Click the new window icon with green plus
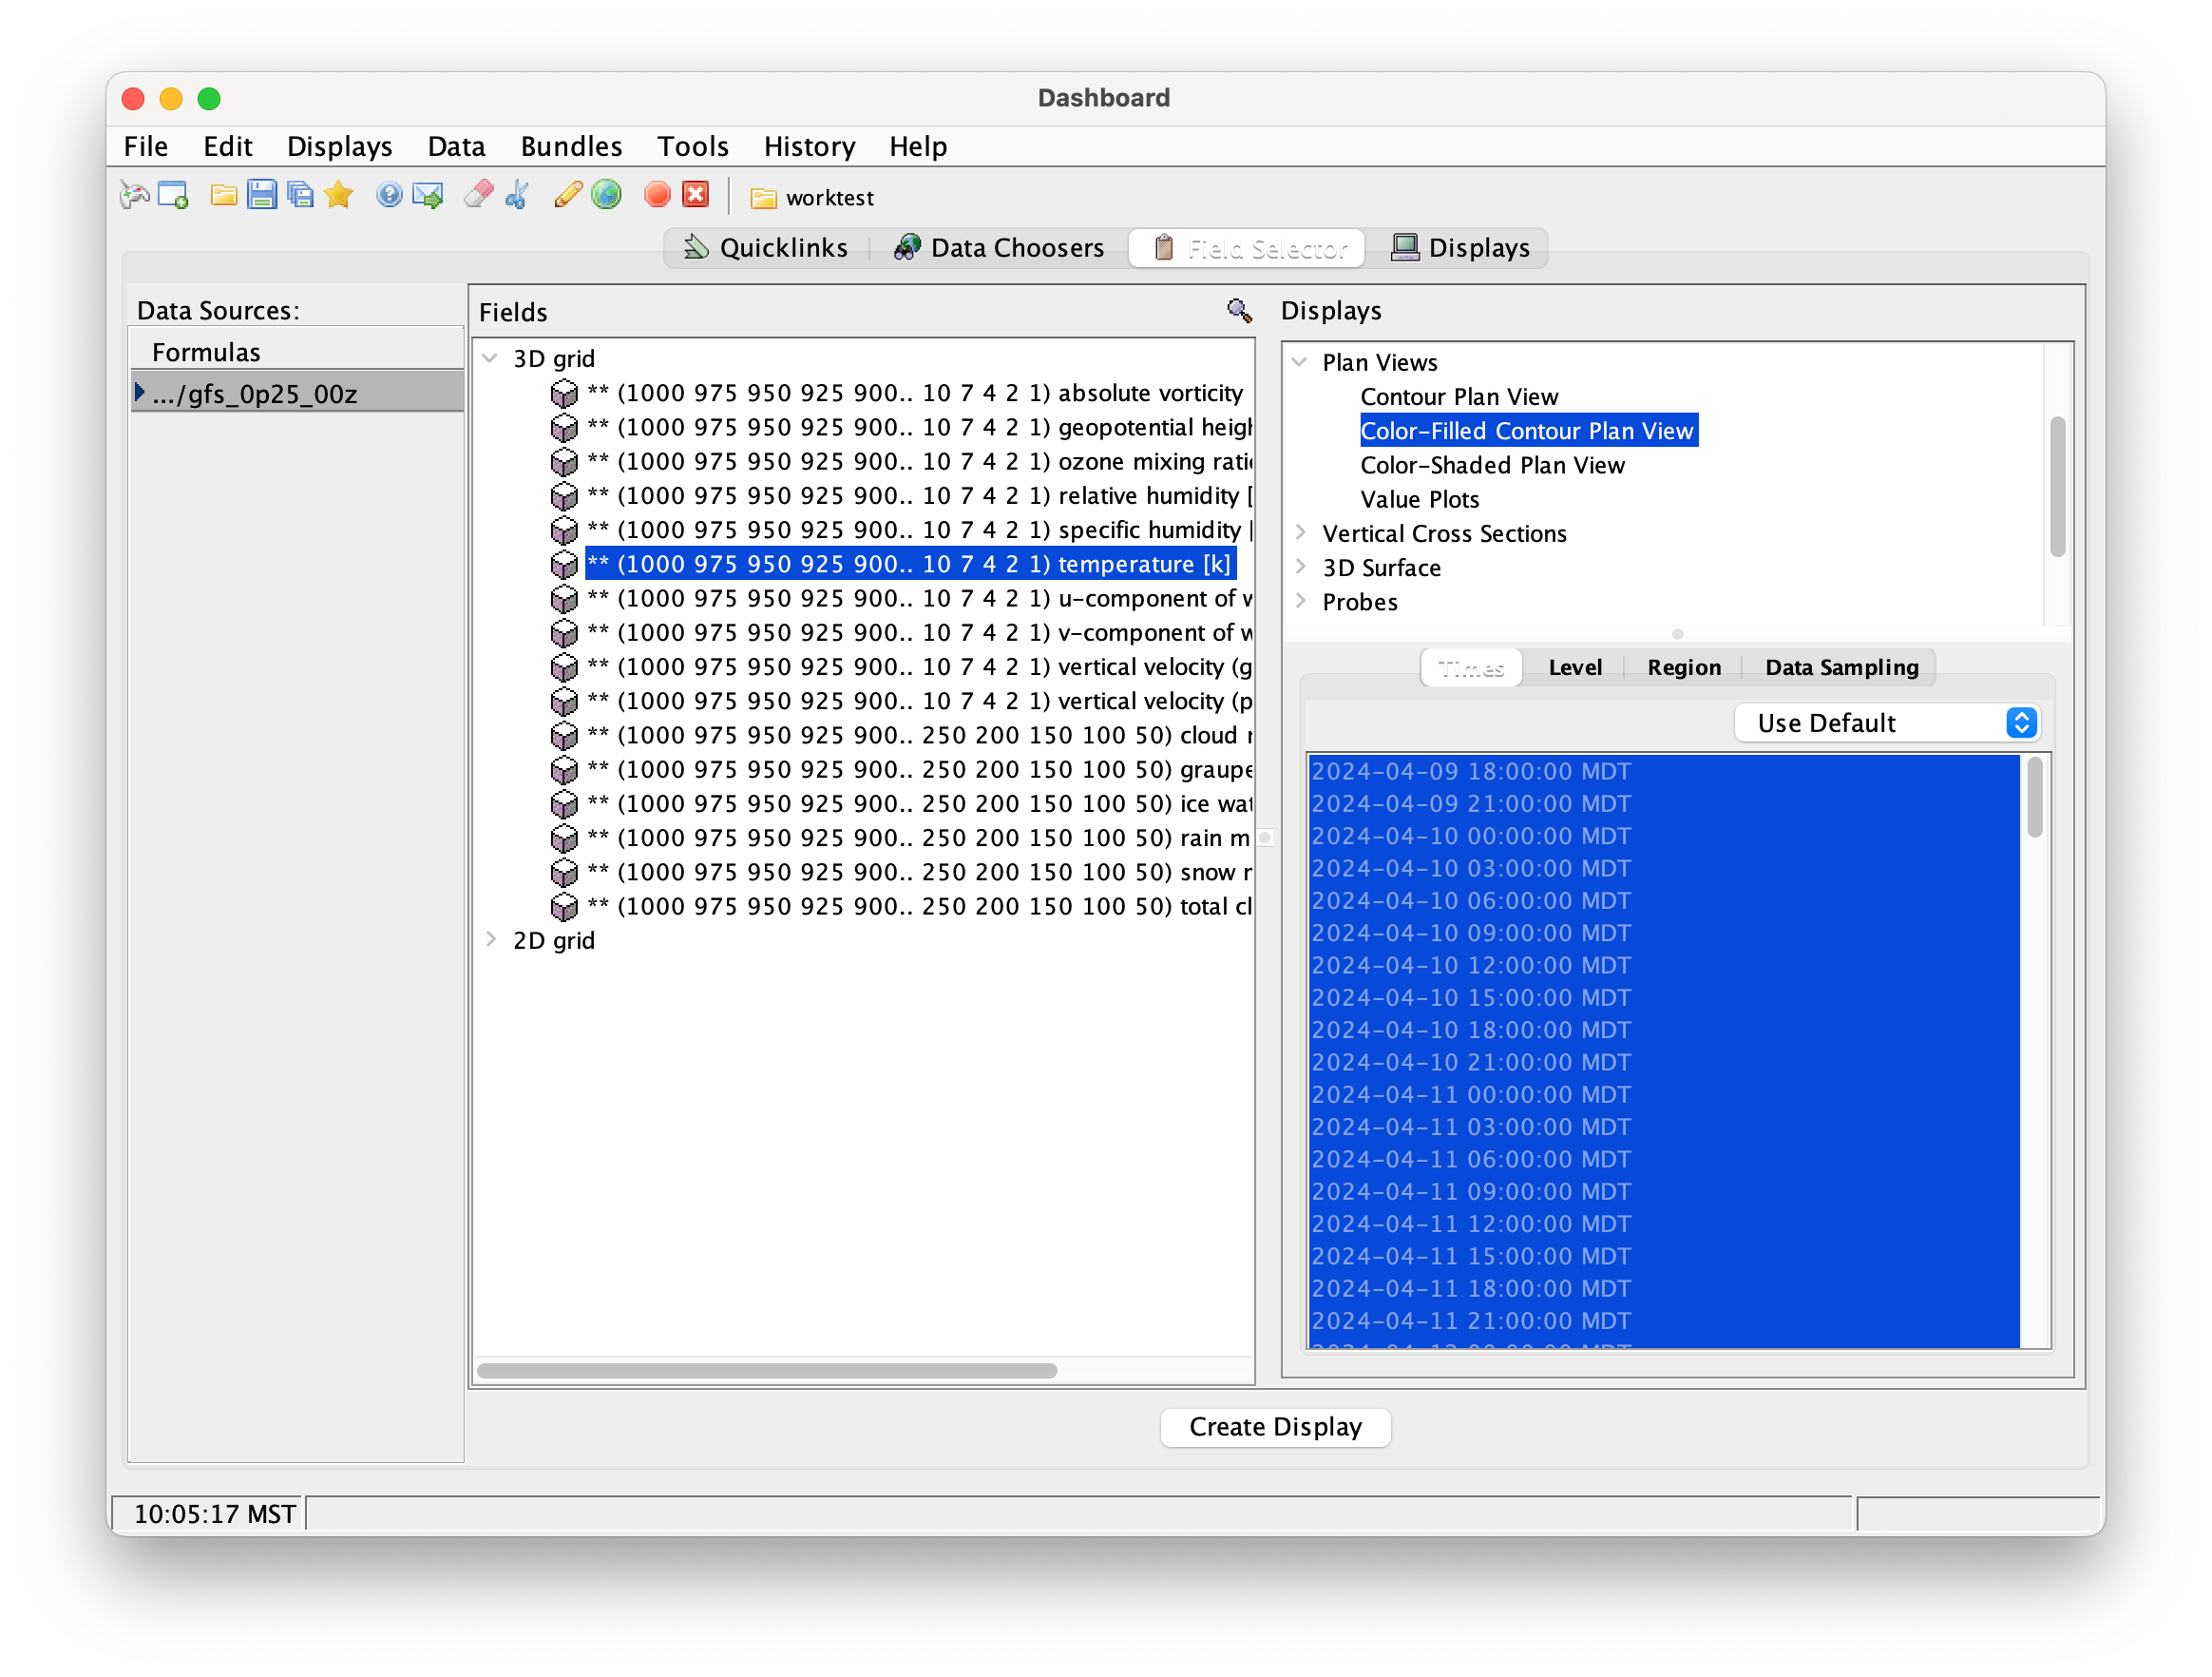 pos(173,195)
